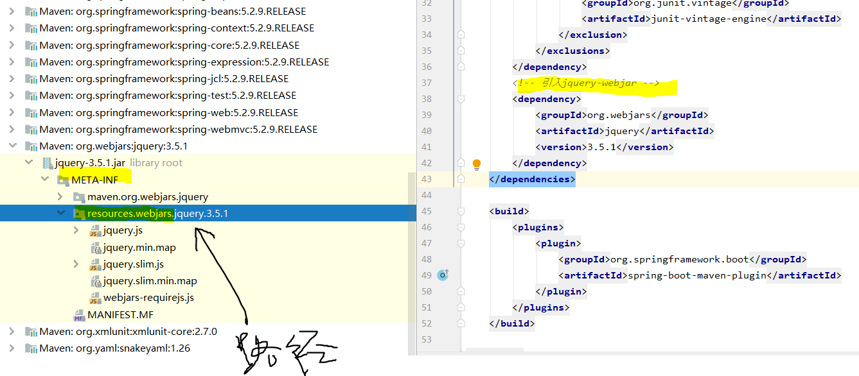Expand the maven.org.webjars.jquery folder
This screenshot has height=376, width=859.
pyautogui.click(x=60, y=196)
